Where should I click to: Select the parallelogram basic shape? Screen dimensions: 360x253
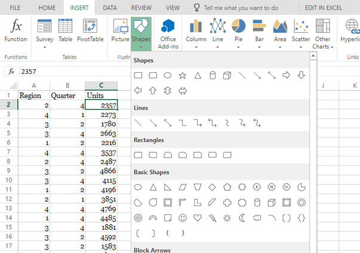coord(183,187)
